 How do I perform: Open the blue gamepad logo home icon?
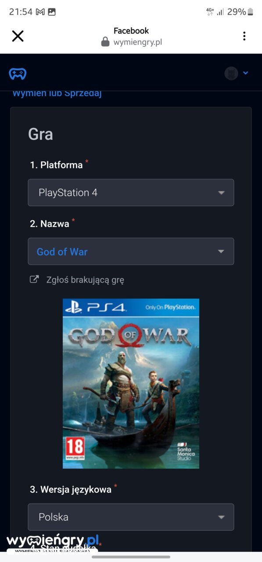point(18,73)
